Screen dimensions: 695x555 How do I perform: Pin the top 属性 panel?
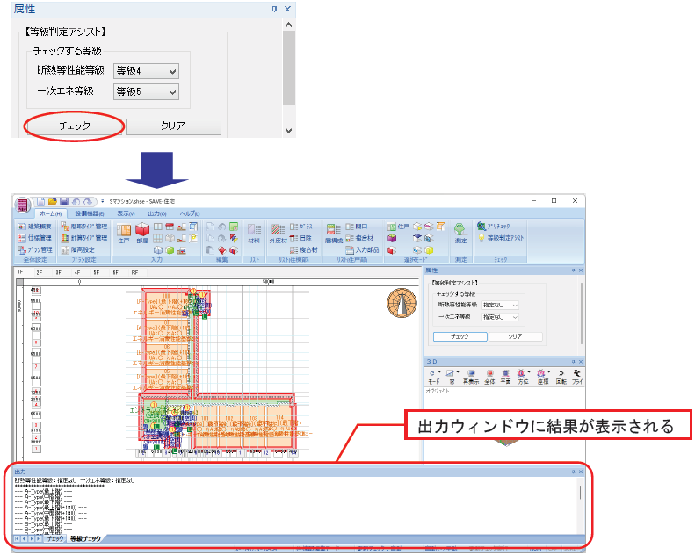274,9
